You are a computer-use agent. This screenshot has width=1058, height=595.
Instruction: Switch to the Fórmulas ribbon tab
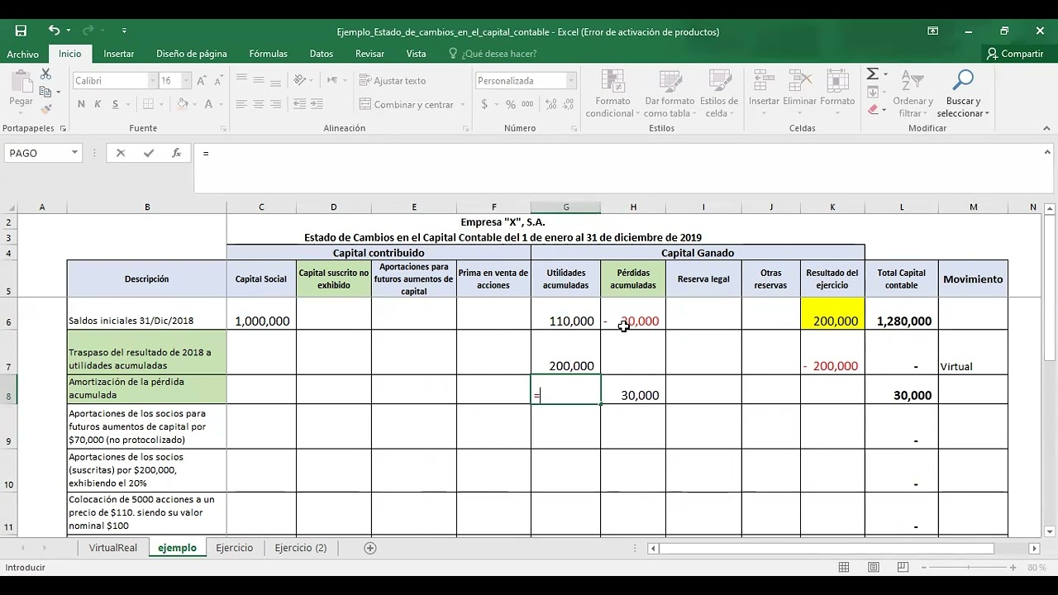click(x=269, y=54)
